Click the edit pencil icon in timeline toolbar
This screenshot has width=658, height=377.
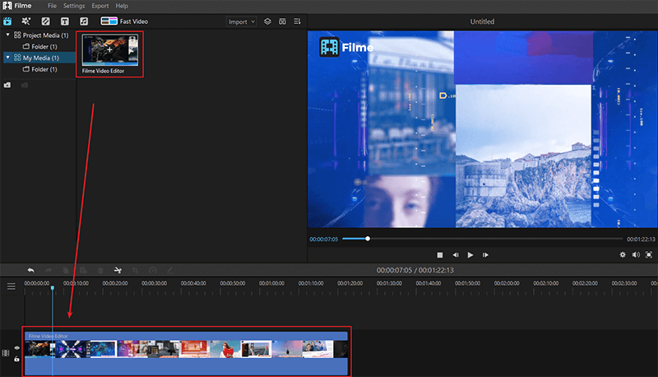click(x=170, y=270)
